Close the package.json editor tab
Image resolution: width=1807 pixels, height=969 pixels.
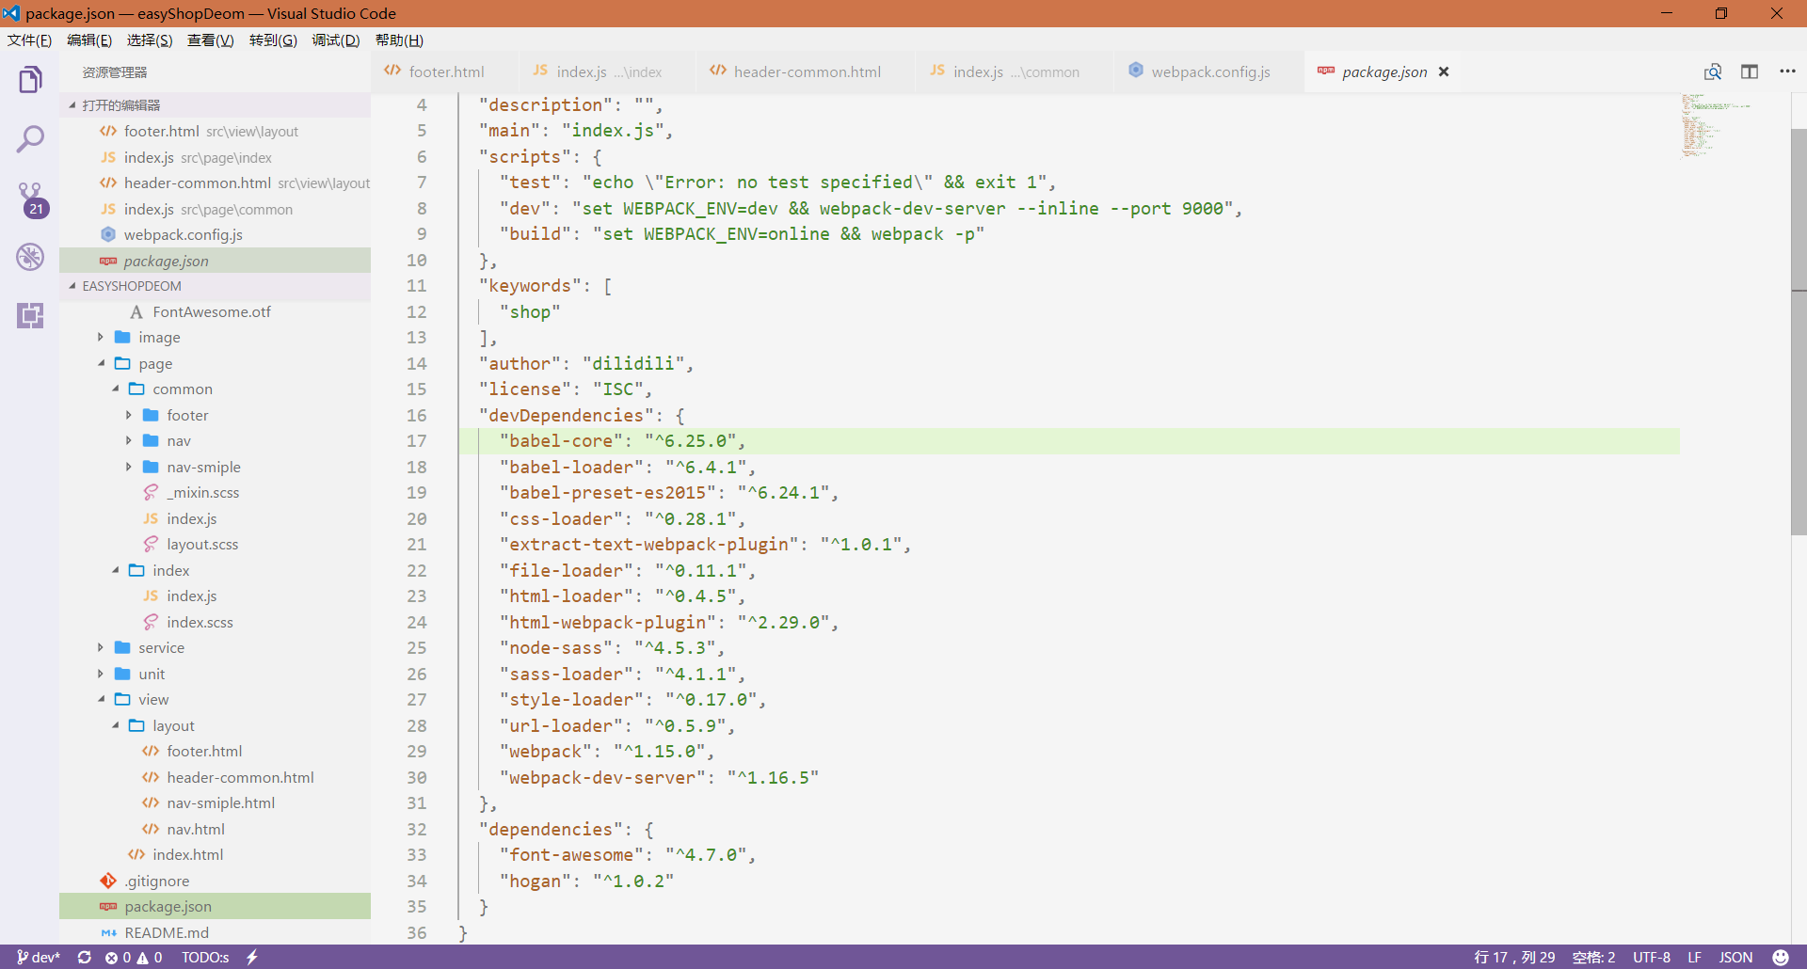1444,71
